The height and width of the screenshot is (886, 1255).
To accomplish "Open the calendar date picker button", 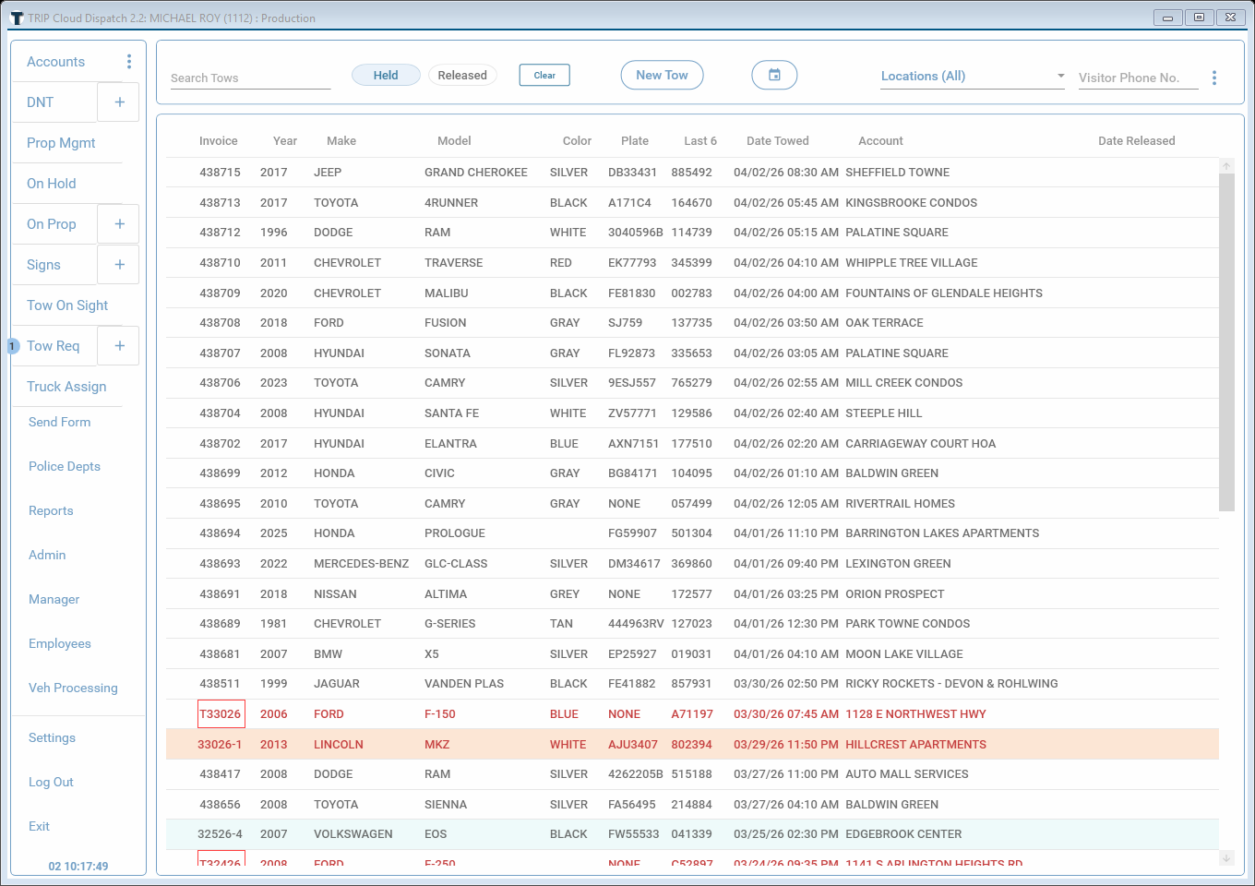I will [774, 76].
